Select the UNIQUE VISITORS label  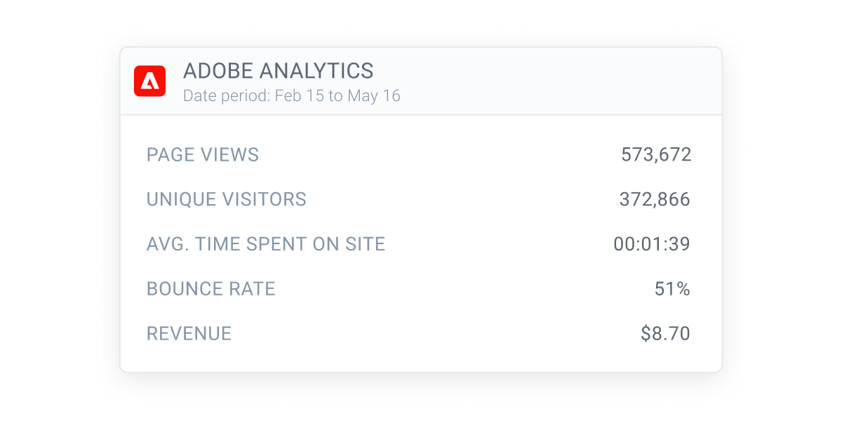[226, 199]
